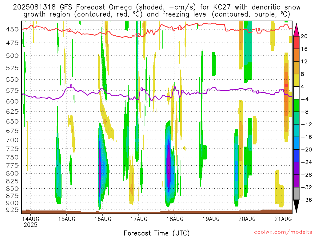Click the chart title's first line beginning 2025081318

157,7
